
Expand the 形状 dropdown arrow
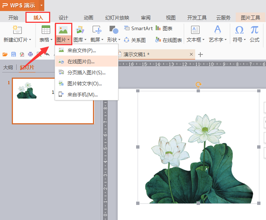point(119,40)
